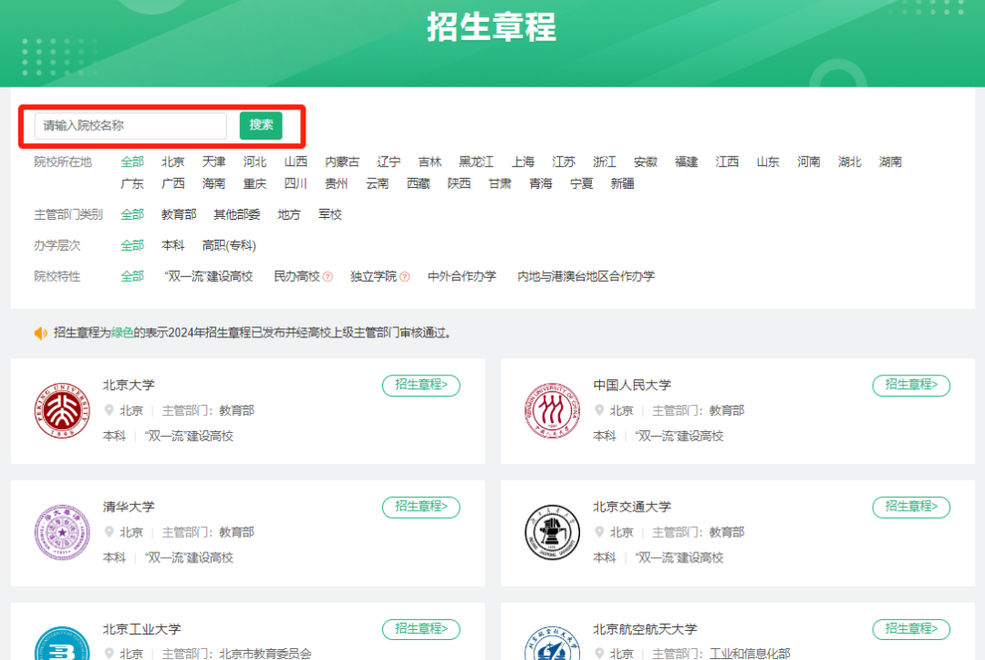The height and width of the screenshot is (660, 985).
Task: Click the 清华大学 school name
Action: [129, 507]
